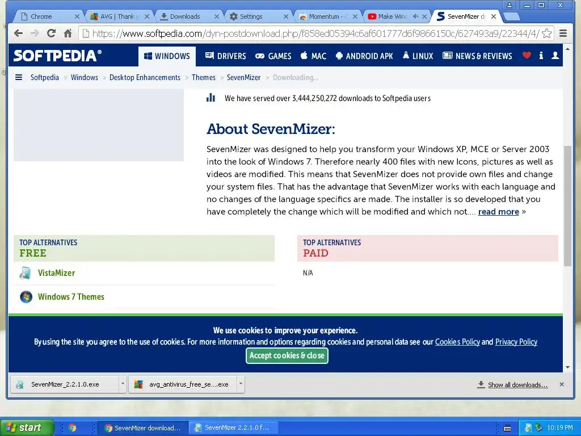Viewport: 581px width, 436px height.
Task: Click the Chrome icon in quick launch
Action: click(x=72, y=427)
